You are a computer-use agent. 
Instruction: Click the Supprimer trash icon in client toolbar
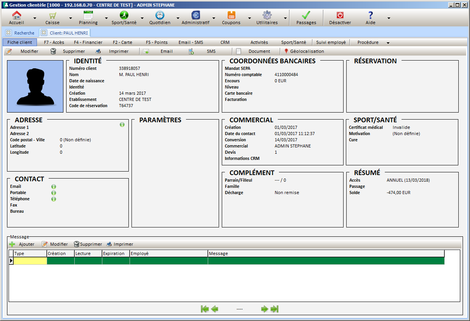tap(54, 51)
